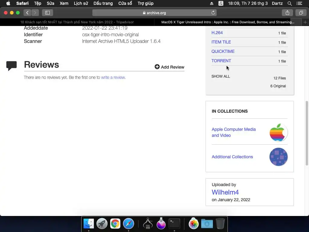
Task: Open the input source VI menu icon
Action: (x=221, y=3)
